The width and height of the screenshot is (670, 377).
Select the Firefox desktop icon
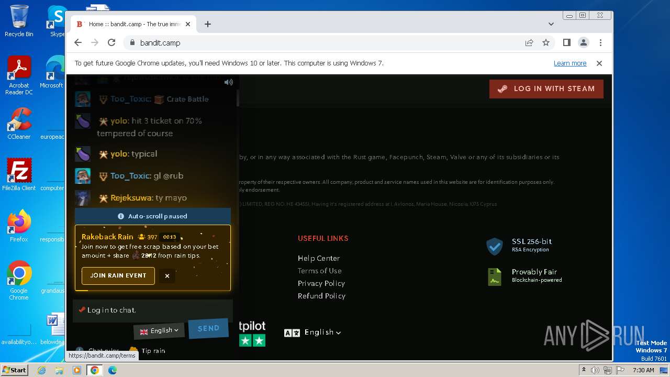[19, 226]
